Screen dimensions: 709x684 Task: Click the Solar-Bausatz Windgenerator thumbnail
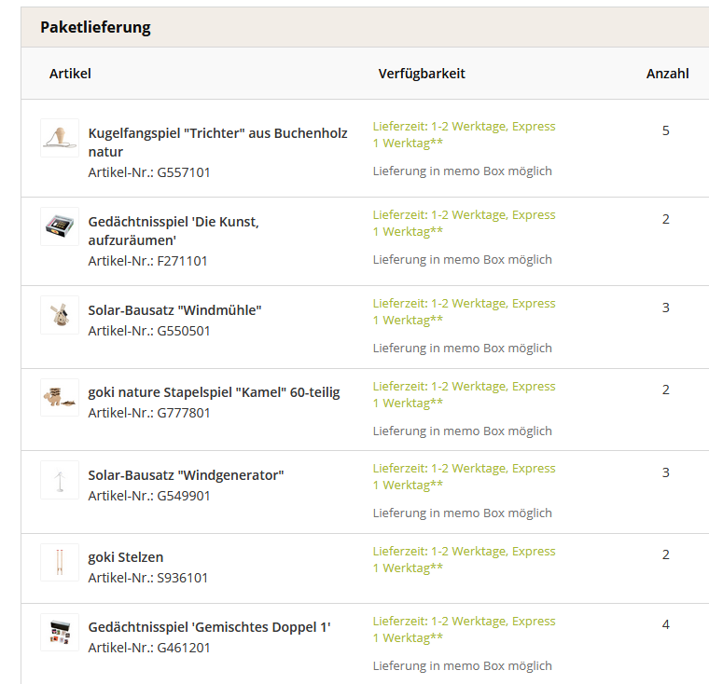[x=60, y=480]
